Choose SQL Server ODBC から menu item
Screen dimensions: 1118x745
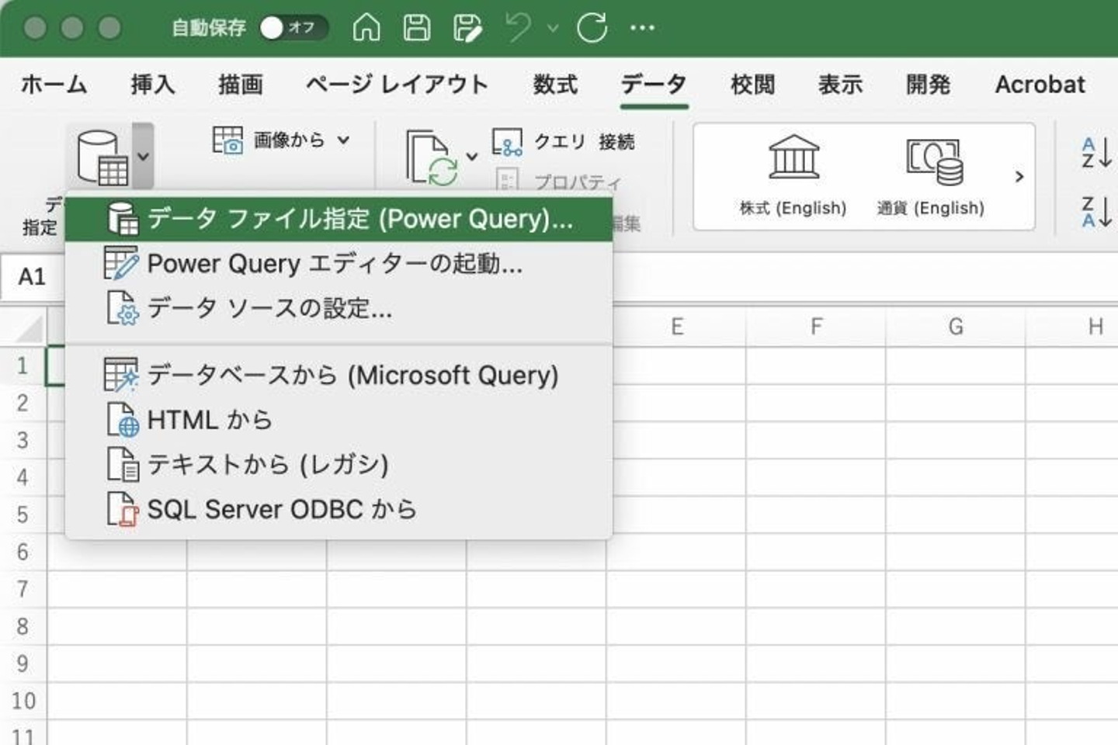pos(339,509)
